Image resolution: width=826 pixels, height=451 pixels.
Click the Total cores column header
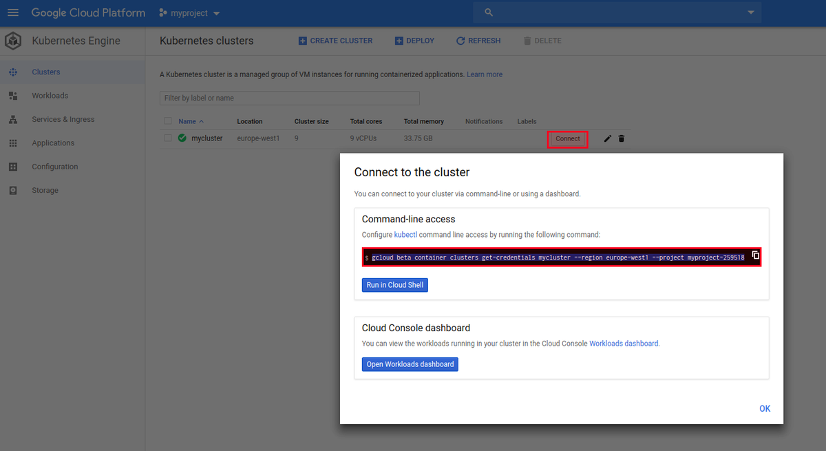pos(366,121)
